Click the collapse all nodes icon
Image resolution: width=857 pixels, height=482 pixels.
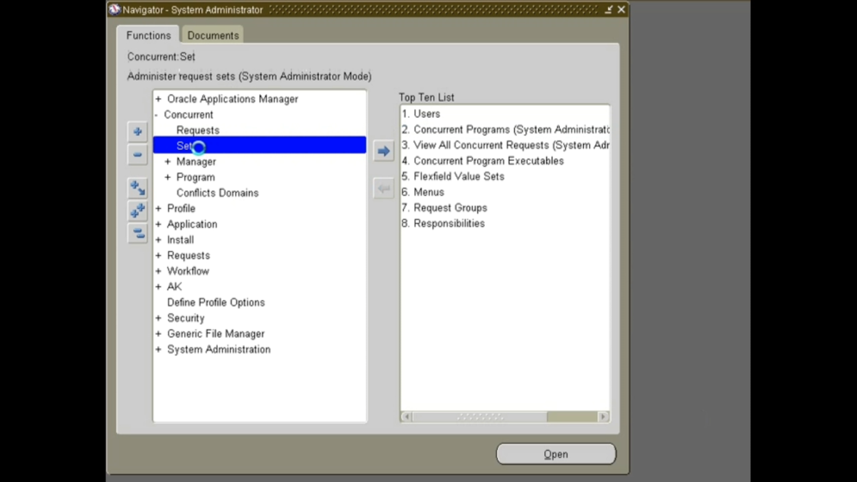[x=137, y=234]
